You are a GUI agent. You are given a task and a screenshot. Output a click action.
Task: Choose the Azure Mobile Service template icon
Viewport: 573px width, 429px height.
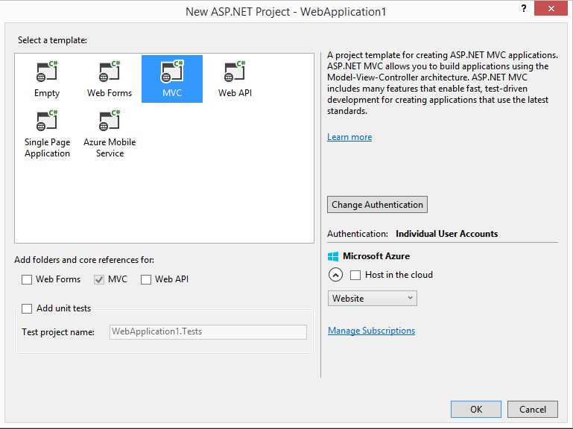click(x=110, y=120)
